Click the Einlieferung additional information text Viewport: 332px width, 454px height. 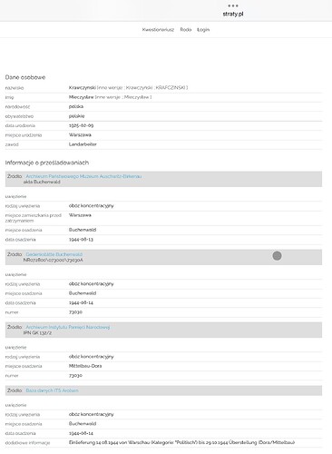click(181, 442)
